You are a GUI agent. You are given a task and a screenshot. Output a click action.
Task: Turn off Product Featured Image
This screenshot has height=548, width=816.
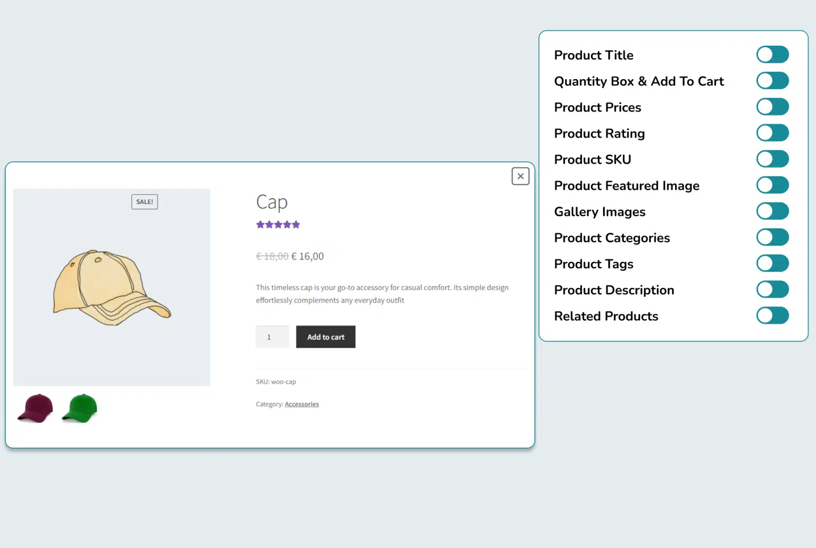click(772, 185)
